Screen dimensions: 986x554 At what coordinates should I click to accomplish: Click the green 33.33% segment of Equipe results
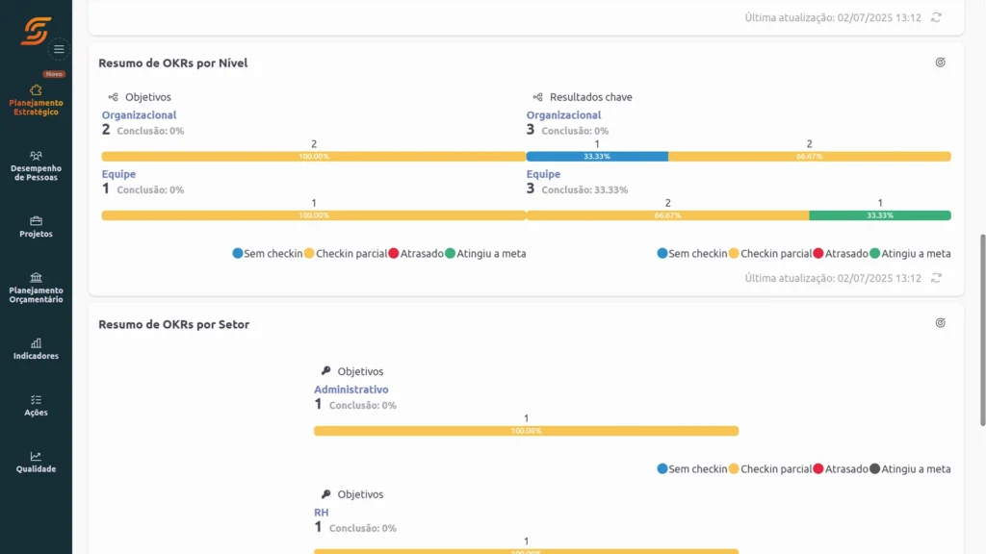point(880,215)
